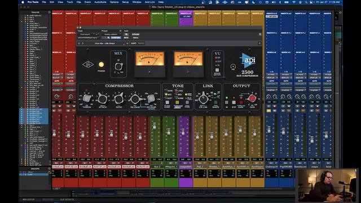Click the Mix knob on API 2500
This screenshot has height=203, width=361.
click(118, 67)
